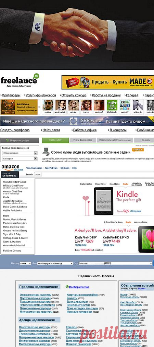Image resolution: width=154 pixels, height=347 pixels.
Task: Click the 'Предложить работу' button
Action: [20, 141]
